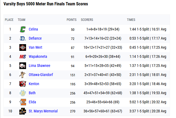Click the Wapakoneta MS logo icon
The image size is (176, 118).
[x=23, y=57]
